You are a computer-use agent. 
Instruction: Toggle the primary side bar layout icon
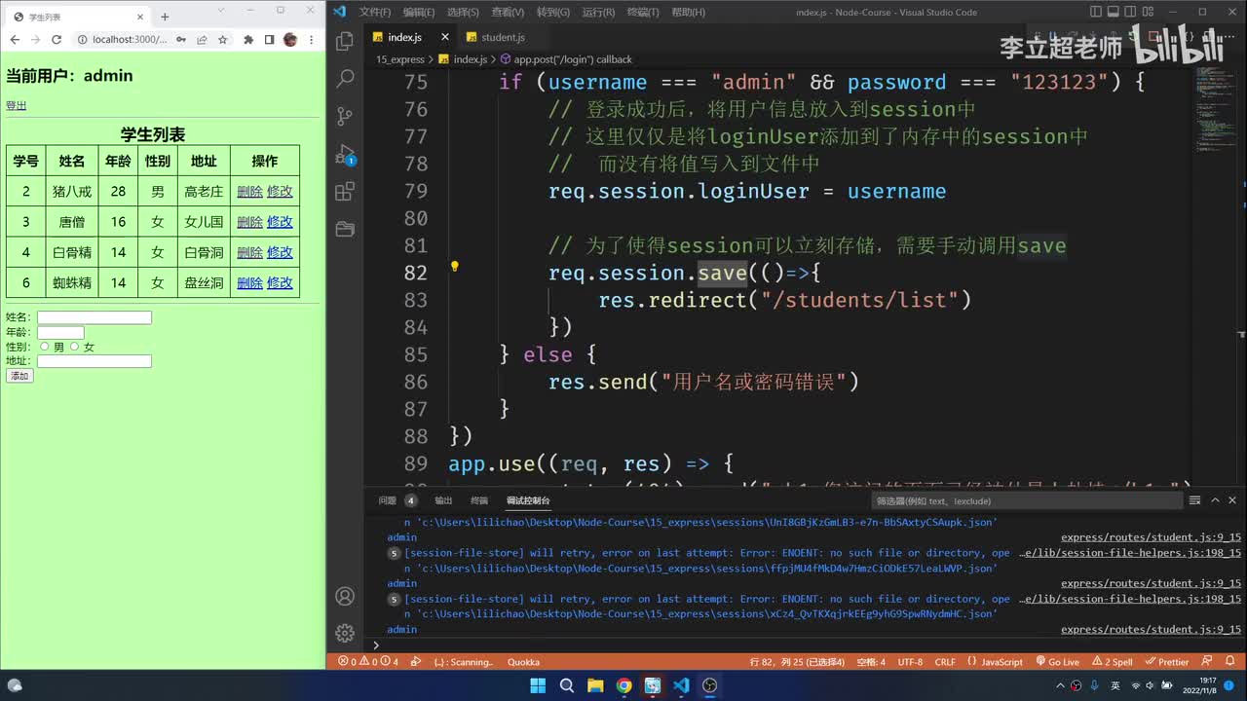point(1096,12)
